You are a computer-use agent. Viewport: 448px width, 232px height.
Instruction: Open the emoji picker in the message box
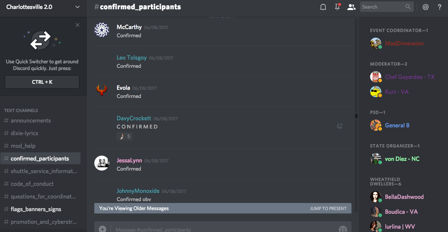(x=343, y=229)
